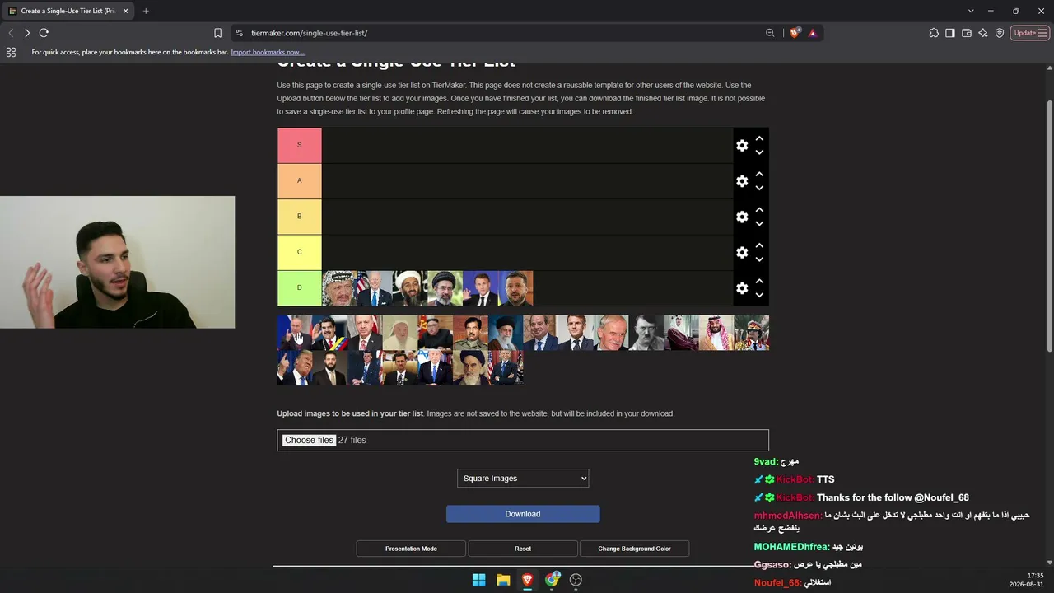Image resolution: width=1054 pixels, height=593 pixels.
Task: Move the D tier row up
Action: pyautogui.click(x=759, y=281)
